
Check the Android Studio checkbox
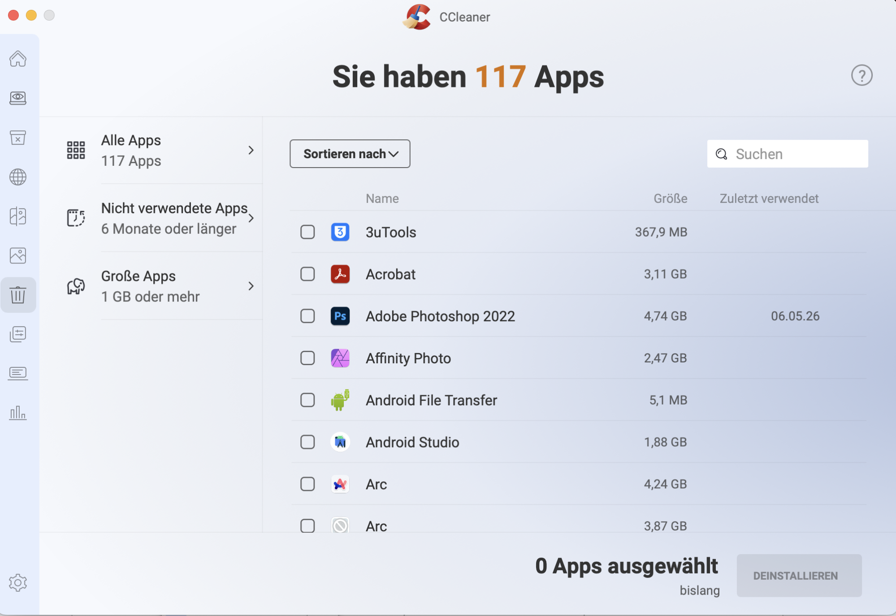pyautogui.click(x=307, y=442)
